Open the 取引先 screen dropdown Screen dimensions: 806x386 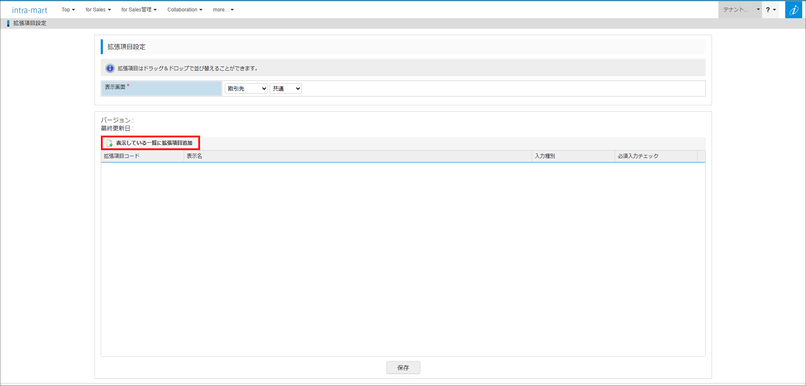point(246,88)
